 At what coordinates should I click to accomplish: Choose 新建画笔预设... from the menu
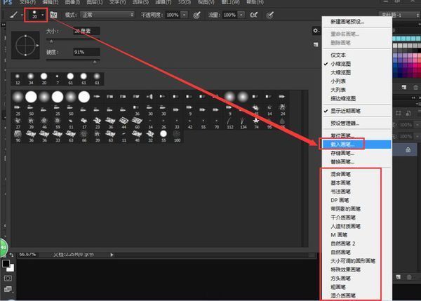point(348,22)
